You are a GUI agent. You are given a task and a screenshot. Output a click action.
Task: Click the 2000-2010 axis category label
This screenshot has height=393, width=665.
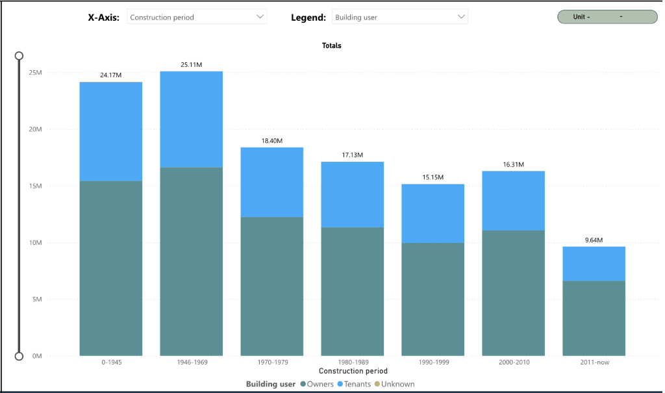(x=513, y=362)
